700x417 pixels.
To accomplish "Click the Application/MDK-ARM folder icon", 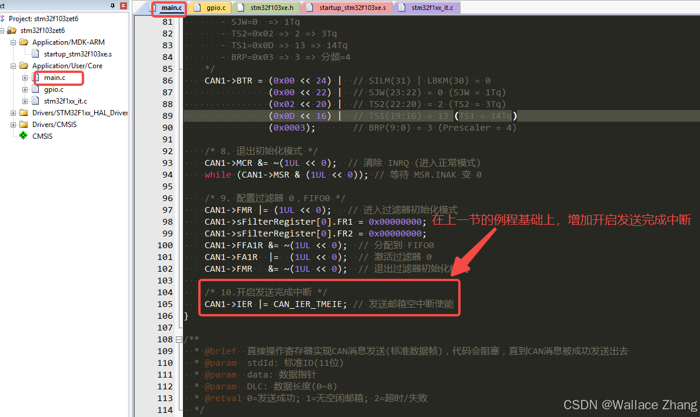I will point(24,42).
